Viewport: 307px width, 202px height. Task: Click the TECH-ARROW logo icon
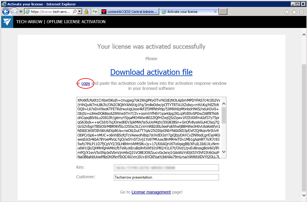click(7, 22)
